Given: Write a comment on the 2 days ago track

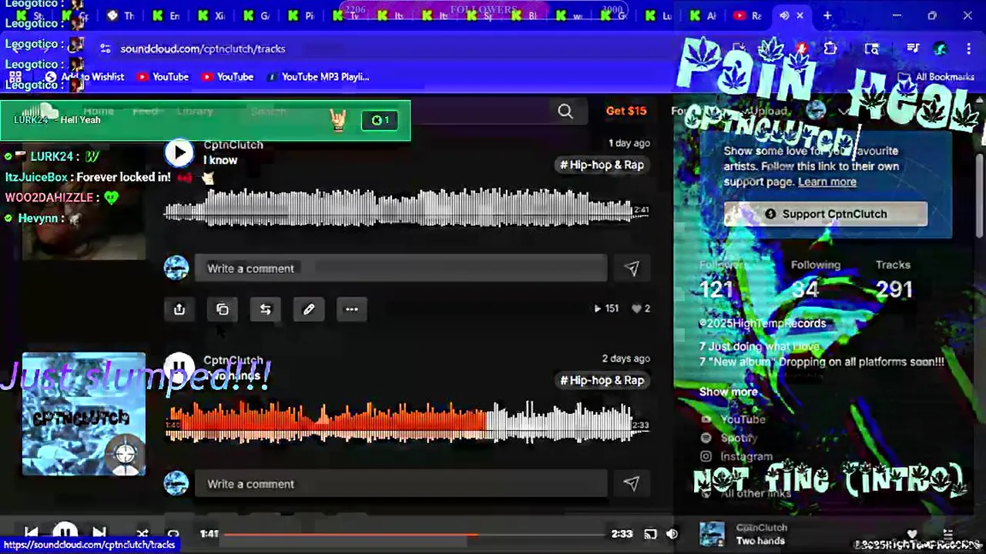Looking at the screenshot, I should [x=401, y=484].
